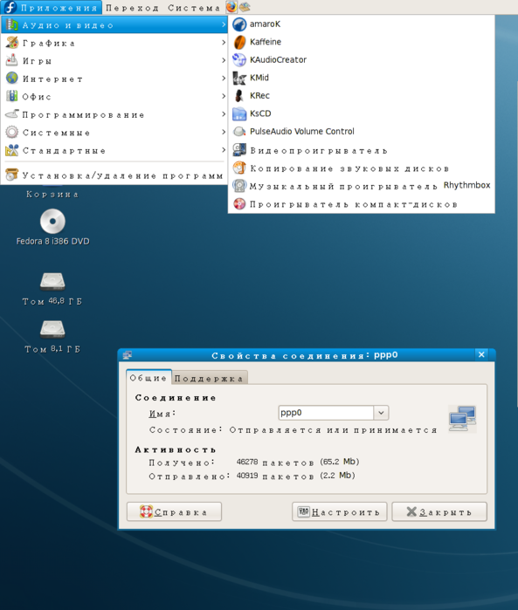
Task: Open KMid from the audio submenu
Action: click(x=361, y=78)
